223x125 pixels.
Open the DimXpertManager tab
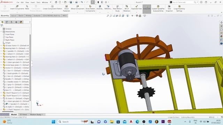pos(16,22)
